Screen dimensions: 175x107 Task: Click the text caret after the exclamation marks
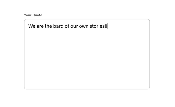pyautogui.click(x=107, y=26)
